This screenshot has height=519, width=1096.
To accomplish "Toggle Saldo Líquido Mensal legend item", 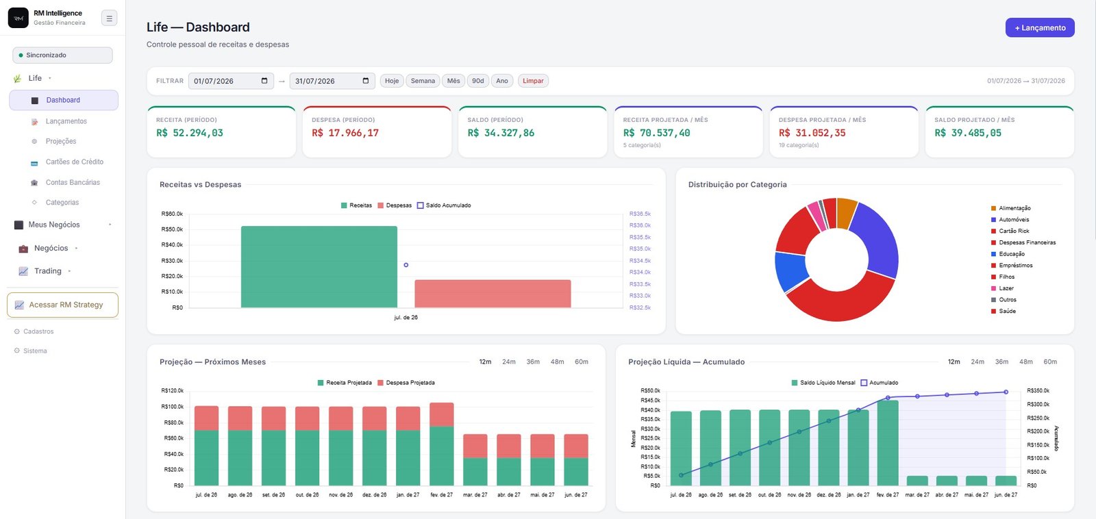I will point(823,383).
